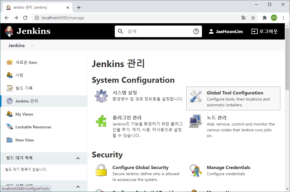This screenshot has width=290, height=192.
Task: Open 새로운 Item in sidebar
Action: (x=26, y=62)
